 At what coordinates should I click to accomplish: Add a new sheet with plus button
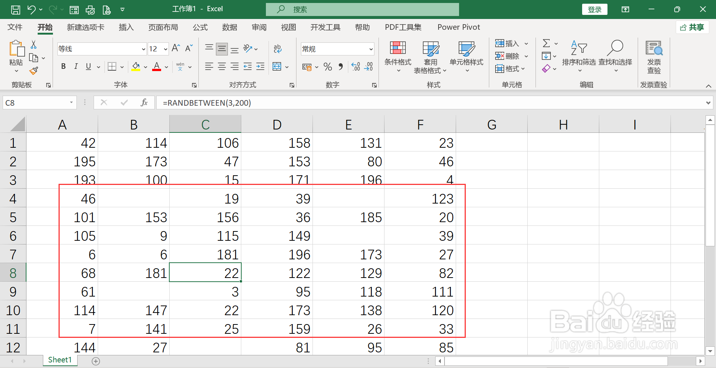point(96,361)
